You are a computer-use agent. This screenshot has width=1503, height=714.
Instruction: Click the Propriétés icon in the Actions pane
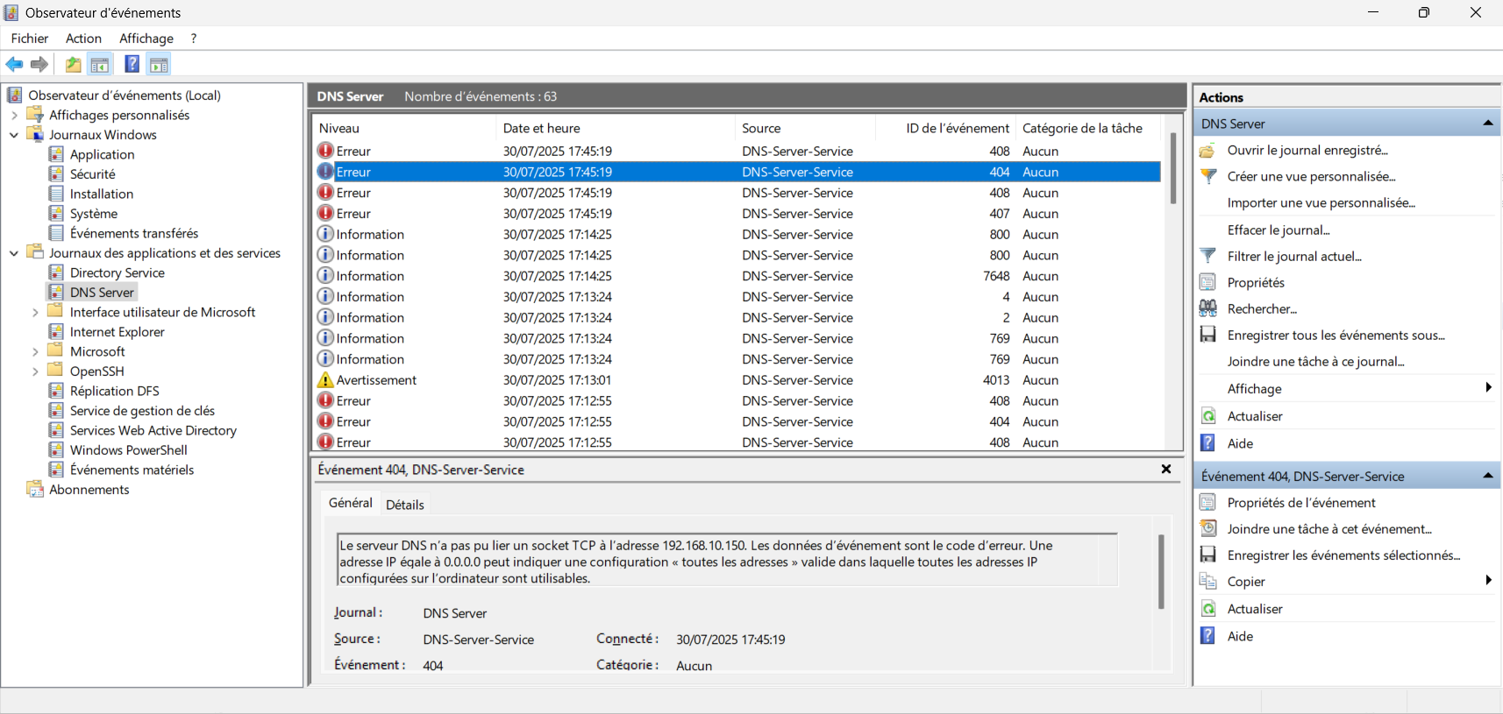(x=1207, y=282)
